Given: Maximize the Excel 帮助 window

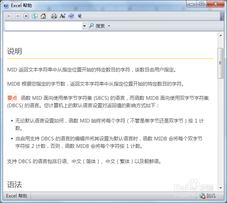Looking at the screenshot, I should (202, 4).
